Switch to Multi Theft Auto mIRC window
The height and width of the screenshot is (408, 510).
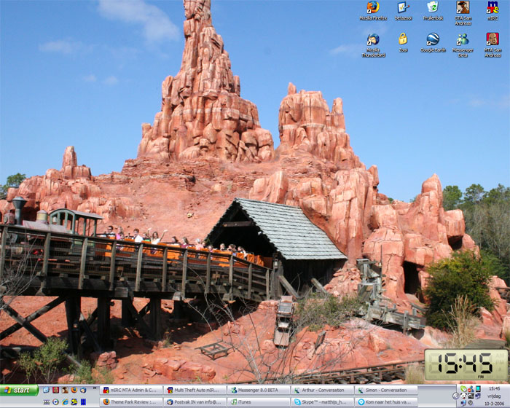pyautogui.click(x=195, y=390)
